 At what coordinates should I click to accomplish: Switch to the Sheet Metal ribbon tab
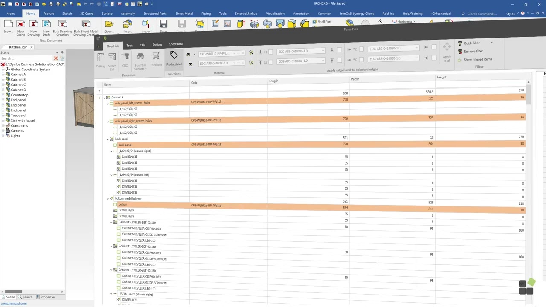pos(184,14)
